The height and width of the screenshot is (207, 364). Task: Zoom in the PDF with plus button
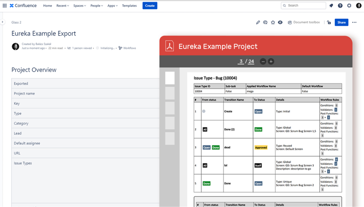coord(271,61)
